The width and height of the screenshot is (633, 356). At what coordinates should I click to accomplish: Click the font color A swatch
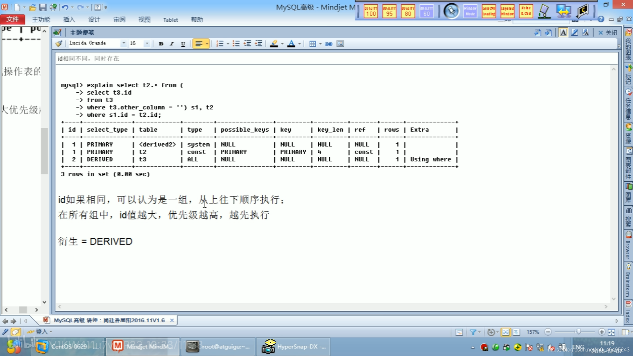(291, 44)
